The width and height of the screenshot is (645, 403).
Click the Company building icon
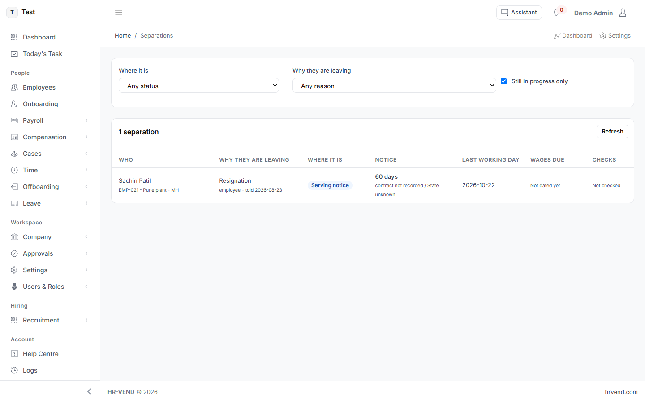click(14, 237)
